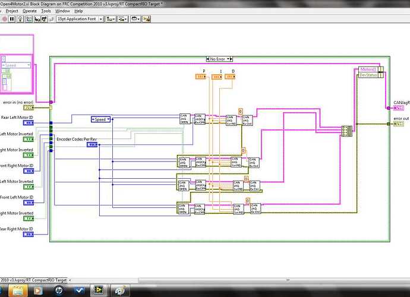This screenshot has width=410, height=297.
Task: Select the Build Array node
Action: [x=347, y=131]
